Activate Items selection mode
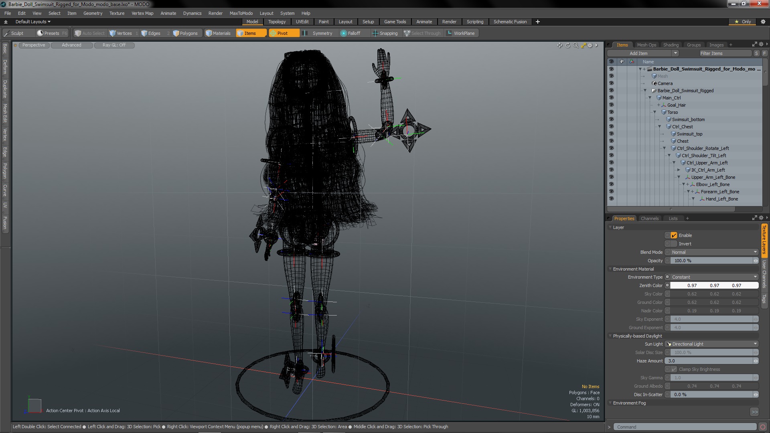This screenshot has height=433, width=770. [251, 33]
